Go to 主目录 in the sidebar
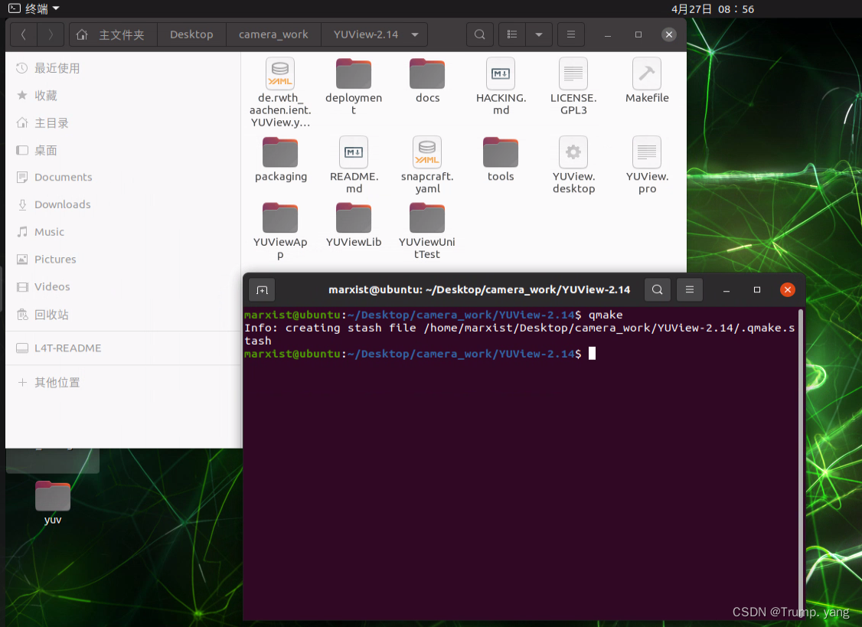Image resolution: width=862 pixels, height=627 pixels. tap(123, 123)
